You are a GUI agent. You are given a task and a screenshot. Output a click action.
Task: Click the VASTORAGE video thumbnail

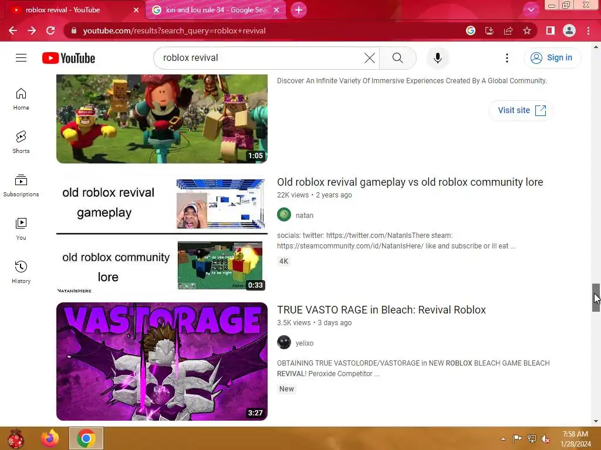(x=162, y=362)
